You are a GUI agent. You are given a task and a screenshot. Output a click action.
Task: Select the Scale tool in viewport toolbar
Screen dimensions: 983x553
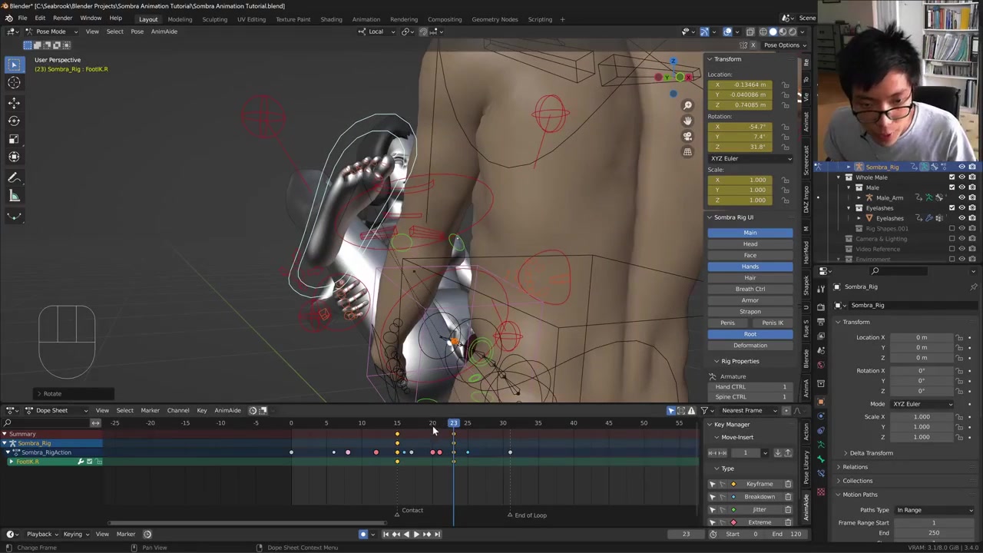coord(14,139)
